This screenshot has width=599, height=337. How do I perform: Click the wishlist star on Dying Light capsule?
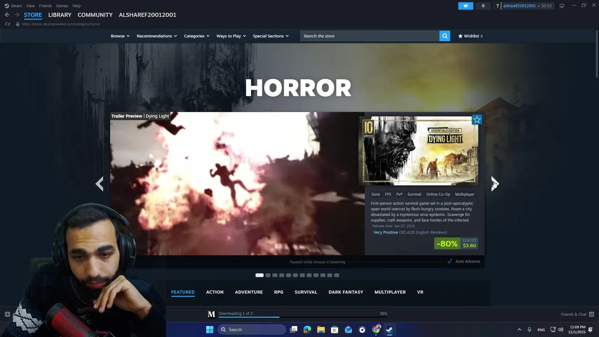(477, 120)
